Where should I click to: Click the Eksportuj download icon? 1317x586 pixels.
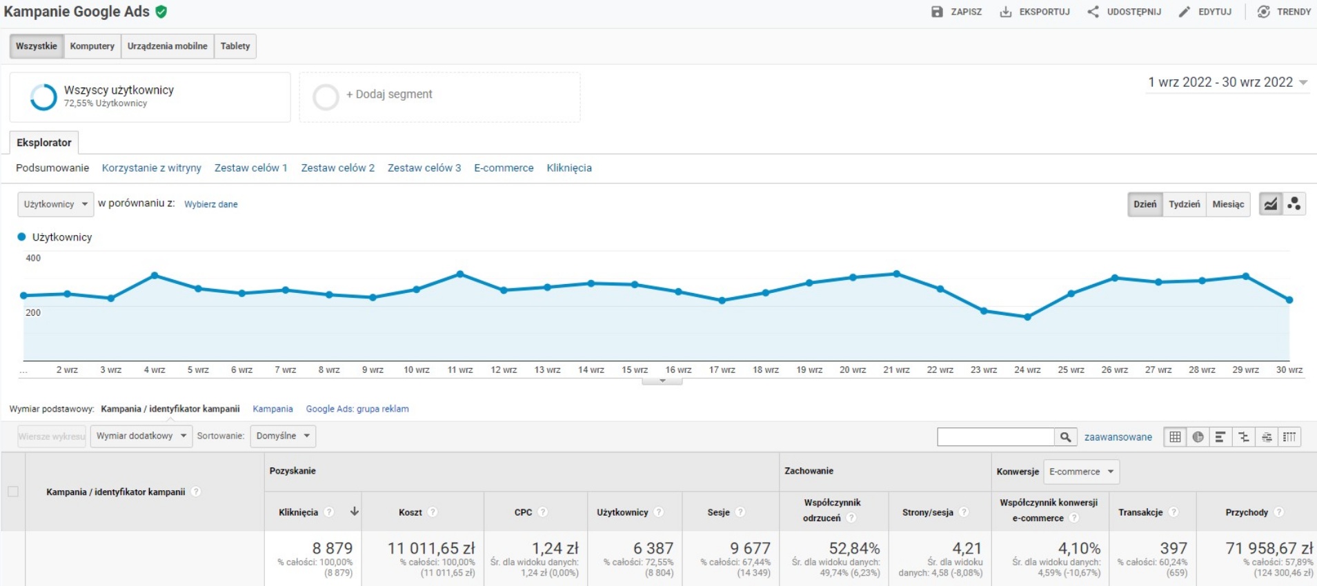pos(1006,12)
